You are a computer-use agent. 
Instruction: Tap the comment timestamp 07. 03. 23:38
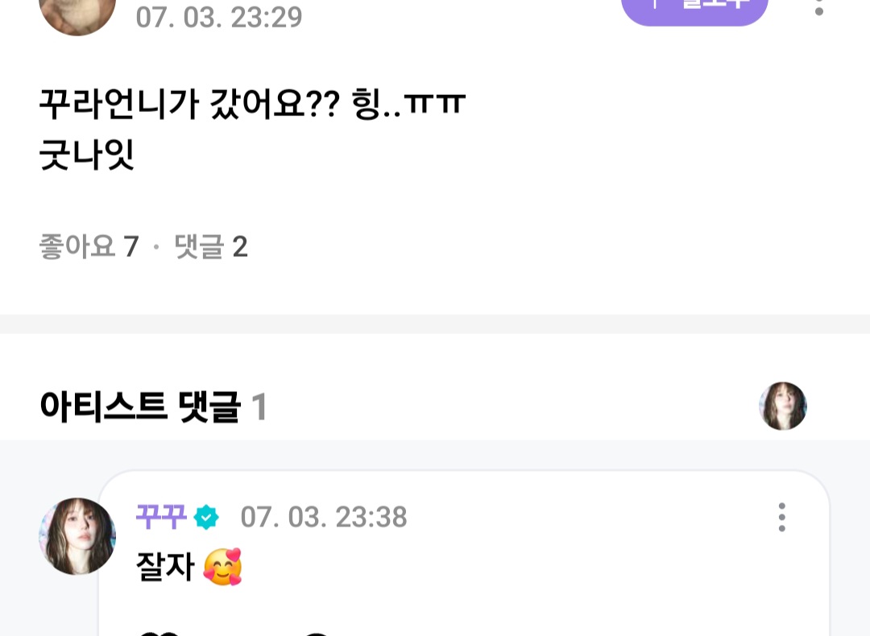pyautogui.click(x=324, y=518)
